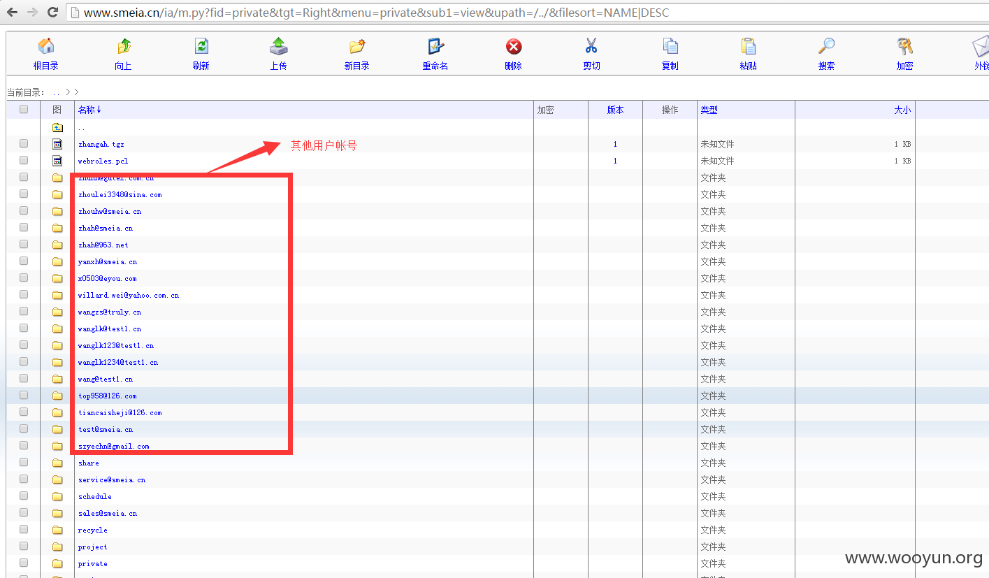Click the browser back arrow

(12, 12)
